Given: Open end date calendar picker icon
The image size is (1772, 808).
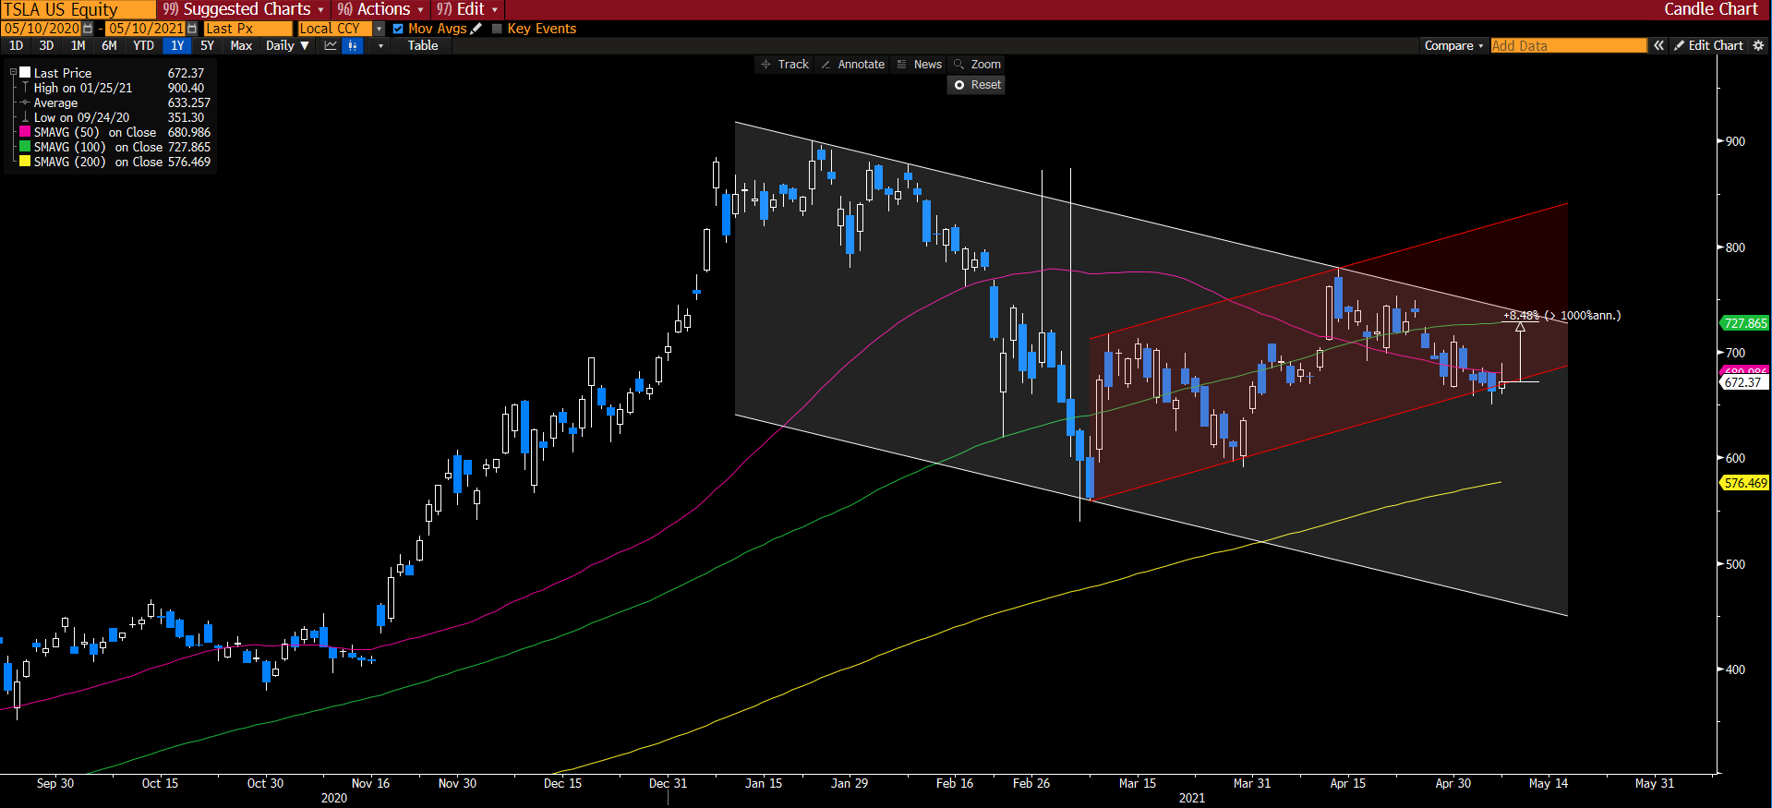Looking at the screenshot, I should click(x=192, y=29).
